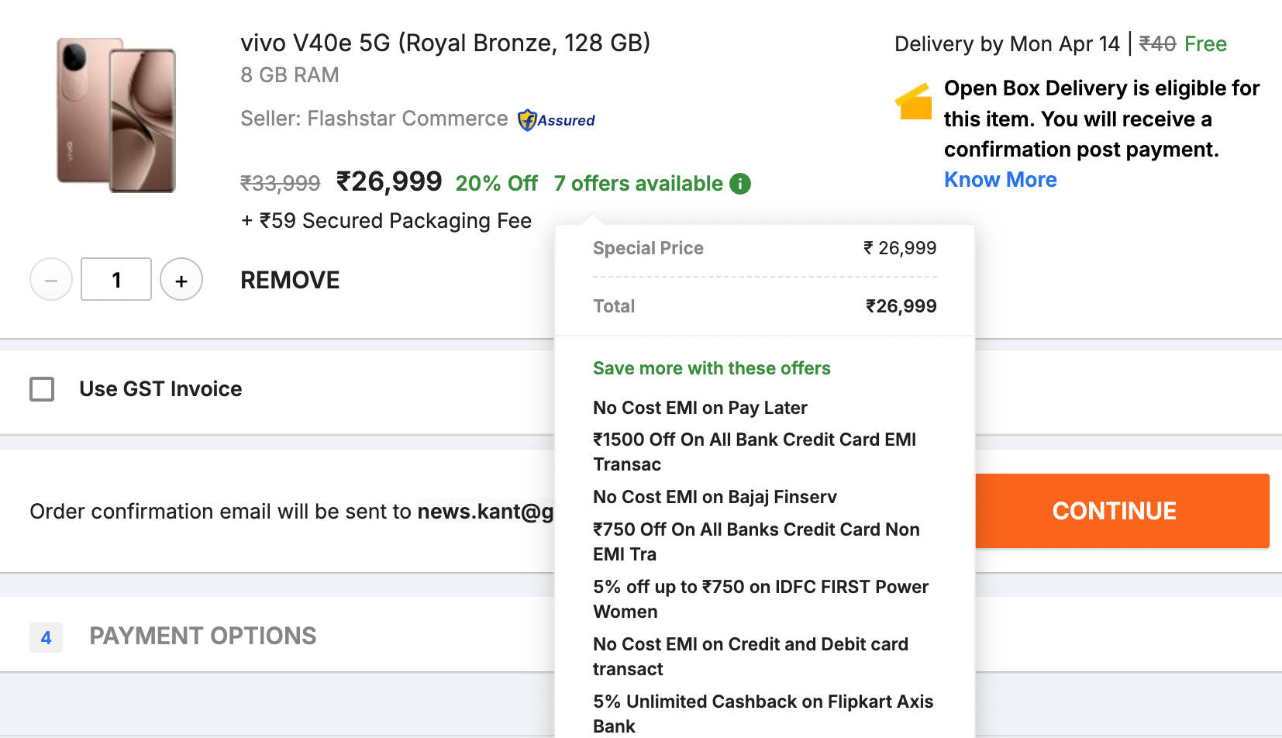Open the vivo V40e 5G product title
Viewport: 1282px width, 738px height.
(445, 43)
